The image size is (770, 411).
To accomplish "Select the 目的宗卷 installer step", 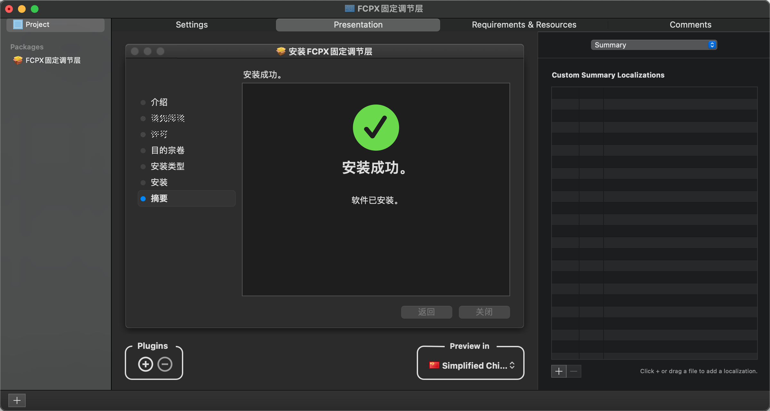I will 168,150.
